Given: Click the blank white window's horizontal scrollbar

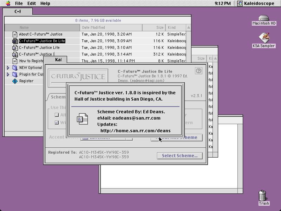Looking at the screenshot, I should click(x=169, y=191).
